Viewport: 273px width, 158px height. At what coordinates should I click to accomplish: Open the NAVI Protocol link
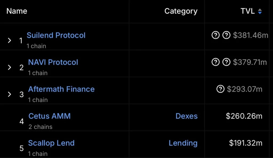53,62
